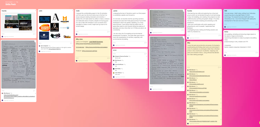Open the SO VIENNA handwritten notes image
This screenshot has width=260, height=127.
(19, 64)
